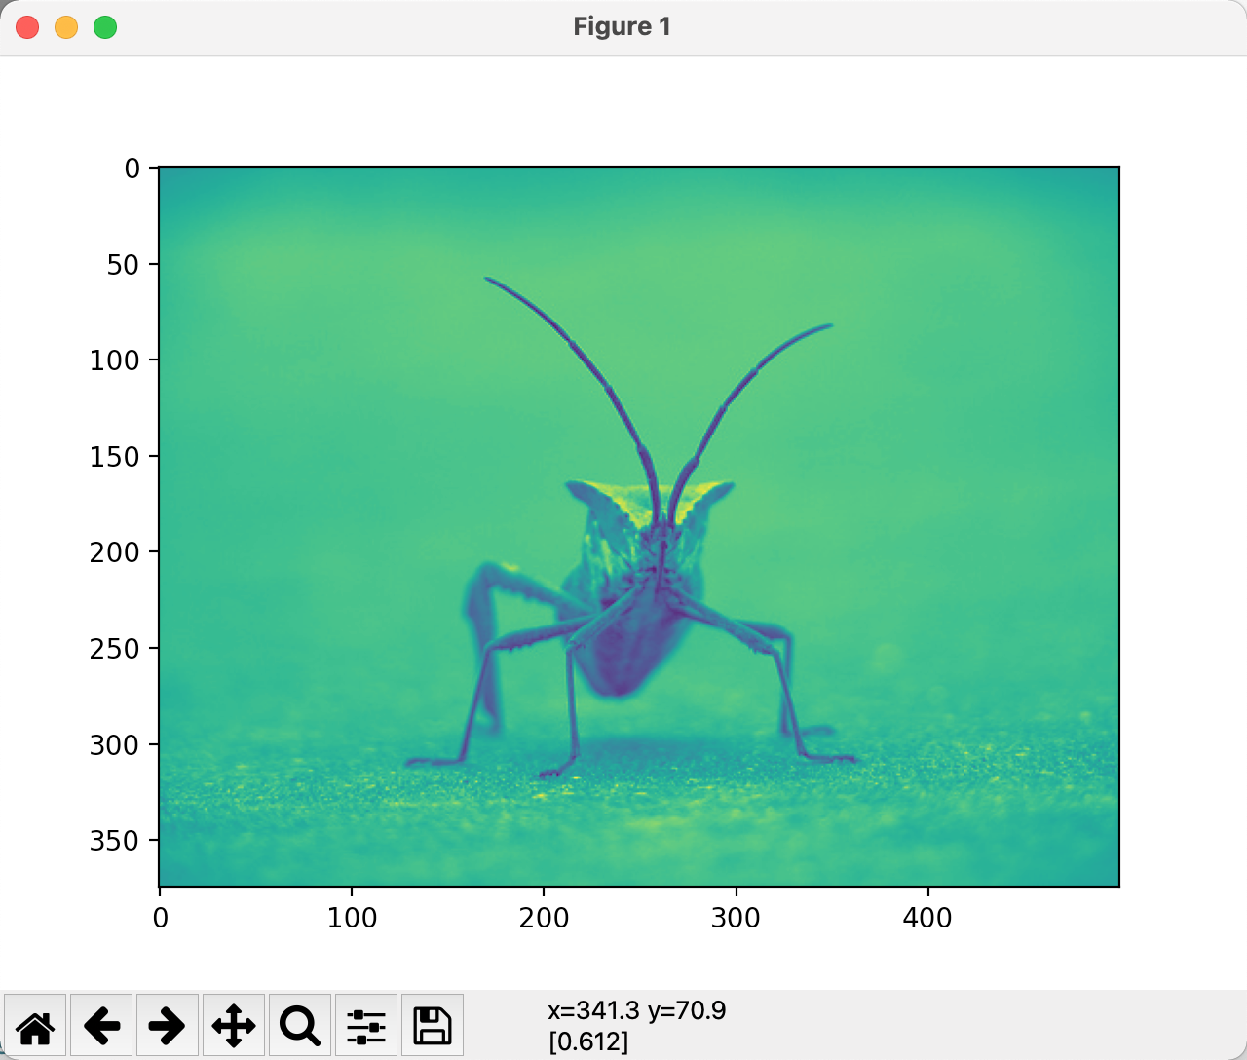Go forward to the next view

(168, 1025)
